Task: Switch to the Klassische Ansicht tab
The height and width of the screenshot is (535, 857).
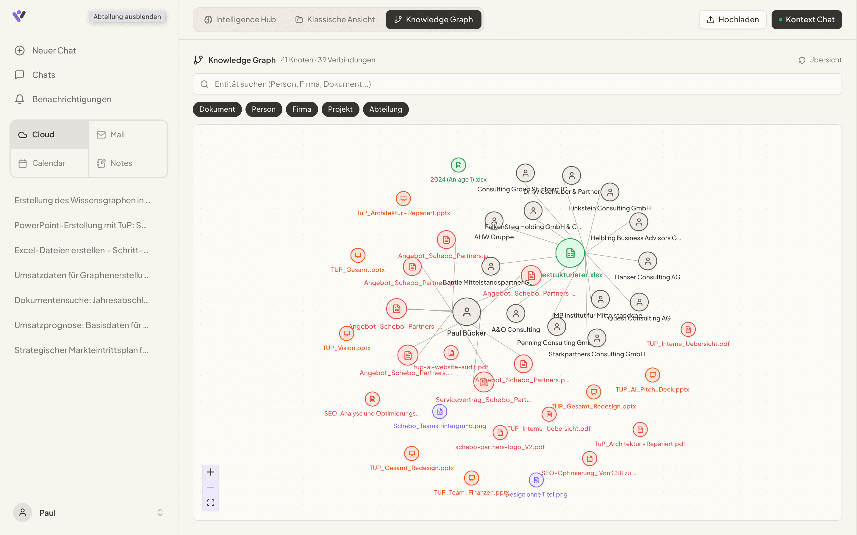Action: pos(335,19)
